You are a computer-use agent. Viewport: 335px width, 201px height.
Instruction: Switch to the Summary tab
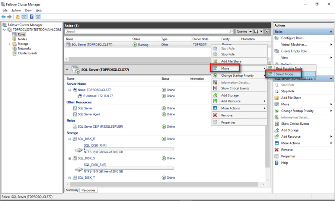(72, 190)
